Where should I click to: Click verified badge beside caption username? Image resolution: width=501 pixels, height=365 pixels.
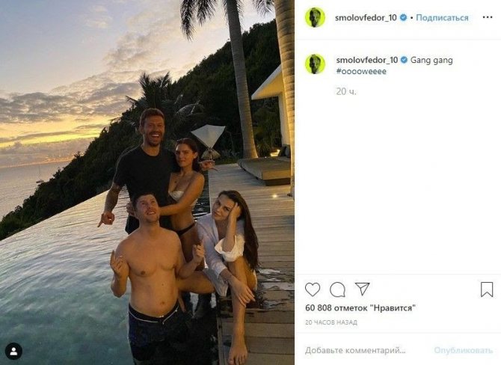404,60
